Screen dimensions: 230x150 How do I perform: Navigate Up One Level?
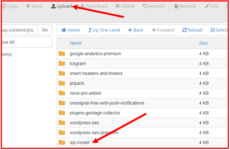tap(104, 30)
